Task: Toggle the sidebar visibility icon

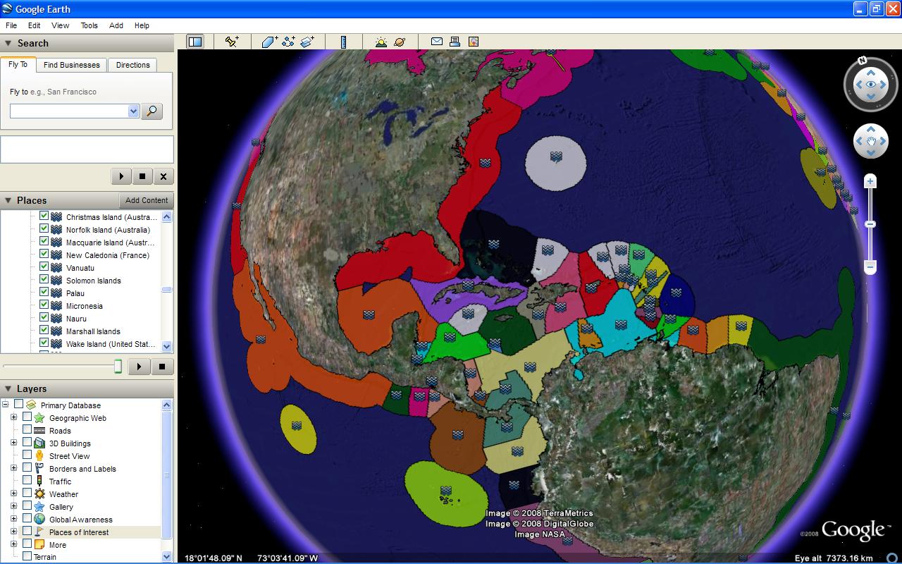Action: tap(195, 42)
